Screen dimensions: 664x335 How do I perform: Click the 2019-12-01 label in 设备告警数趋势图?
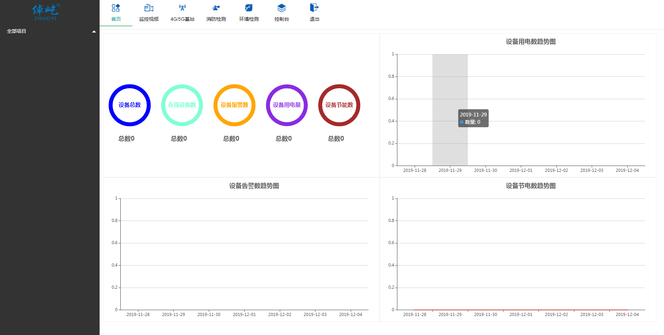coord(244,315)
